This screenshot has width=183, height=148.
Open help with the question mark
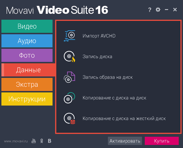pos(150,10)
